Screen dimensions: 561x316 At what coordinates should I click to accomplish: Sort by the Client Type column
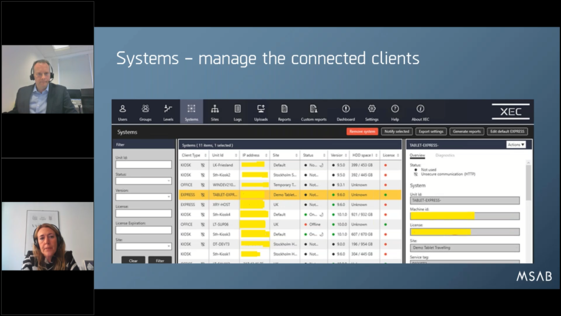(193, 155)
